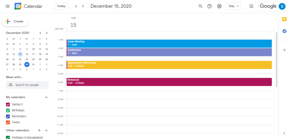Open the Zoom Meeting event

click(x=169, y=44)
